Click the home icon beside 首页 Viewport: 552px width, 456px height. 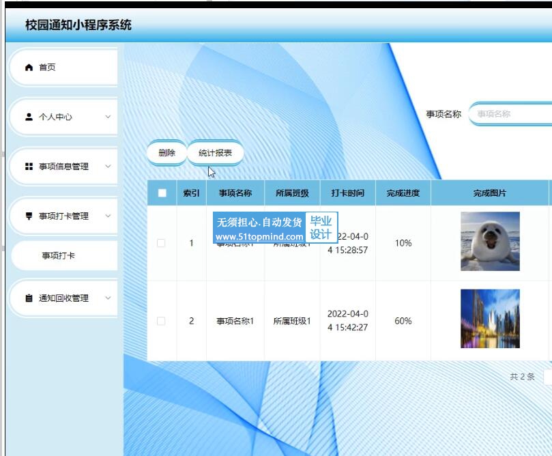pyautogui.click(x=29, y=68)
